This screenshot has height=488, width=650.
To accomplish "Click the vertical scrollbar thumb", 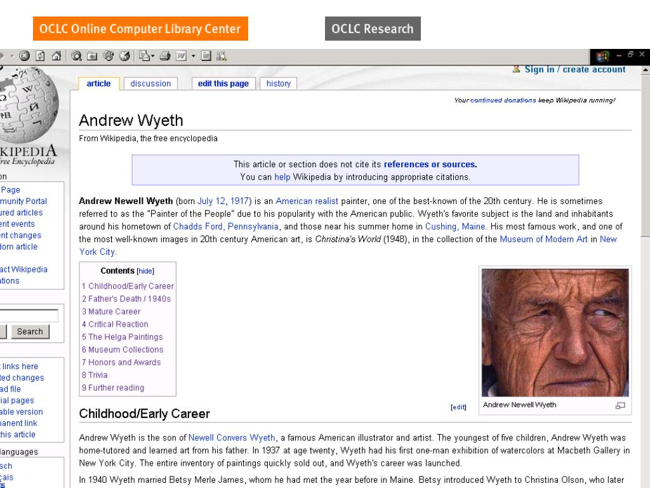I will click(x=646, y=156).
